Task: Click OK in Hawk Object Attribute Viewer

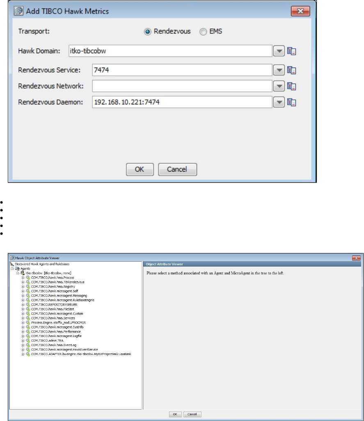Action: click(x=175, y=414)
